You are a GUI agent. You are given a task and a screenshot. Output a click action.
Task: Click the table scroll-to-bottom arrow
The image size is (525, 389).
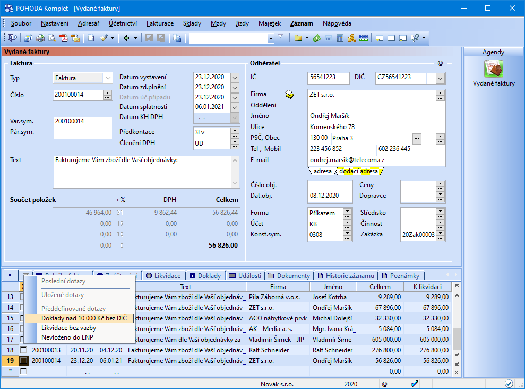point(457,364)
